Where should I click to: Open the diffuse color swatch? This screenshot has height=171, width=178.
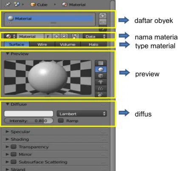[29, 114]
